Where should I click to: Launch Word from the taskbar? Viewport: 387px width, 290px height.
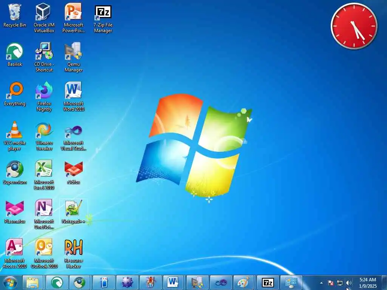click(x=173, y=282)
